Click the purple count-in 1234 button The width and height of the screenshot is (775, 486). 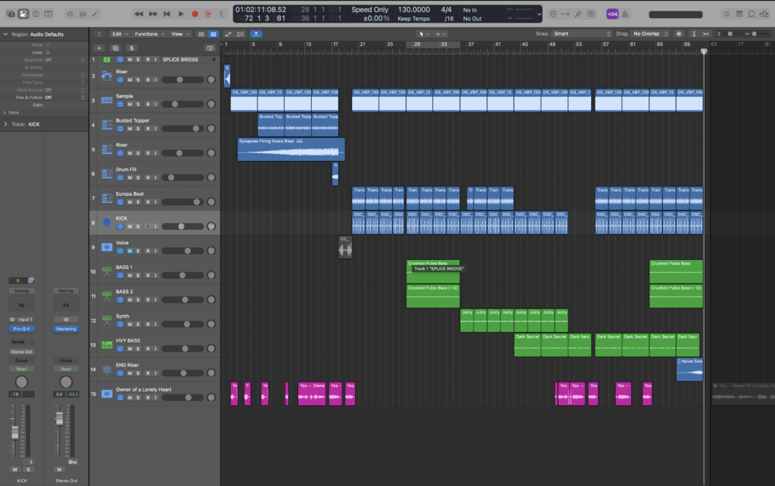pos(612,14)
